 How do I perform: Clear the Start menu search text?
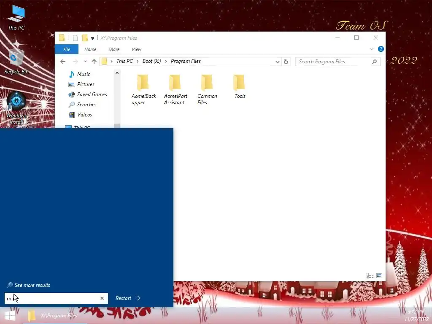[x=102, y=298]
